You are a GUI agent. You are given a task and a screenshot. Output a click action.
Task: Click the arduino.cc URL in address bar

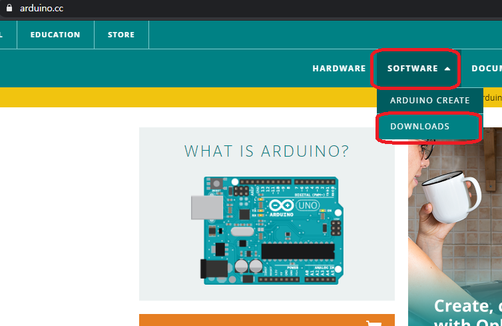tap(42, 8)
